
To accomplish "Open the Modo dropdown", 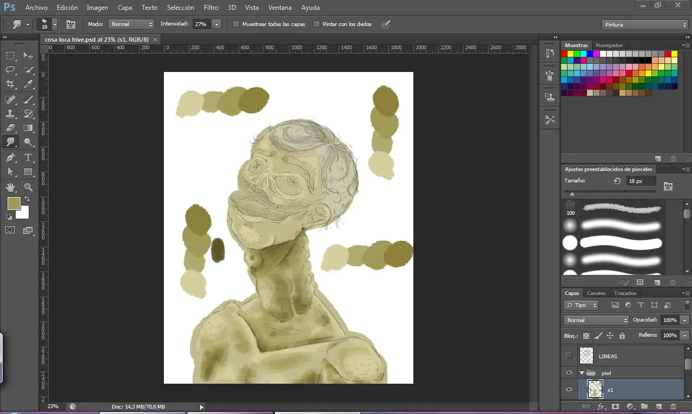I will (131, 24).
